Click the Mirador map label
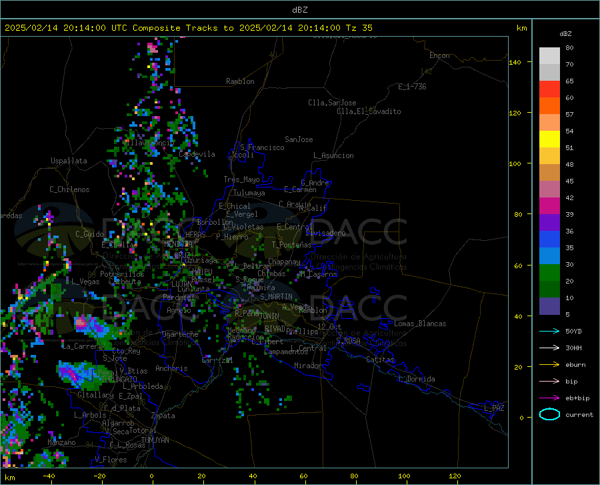The image size is (600, 485). [307, 366]
